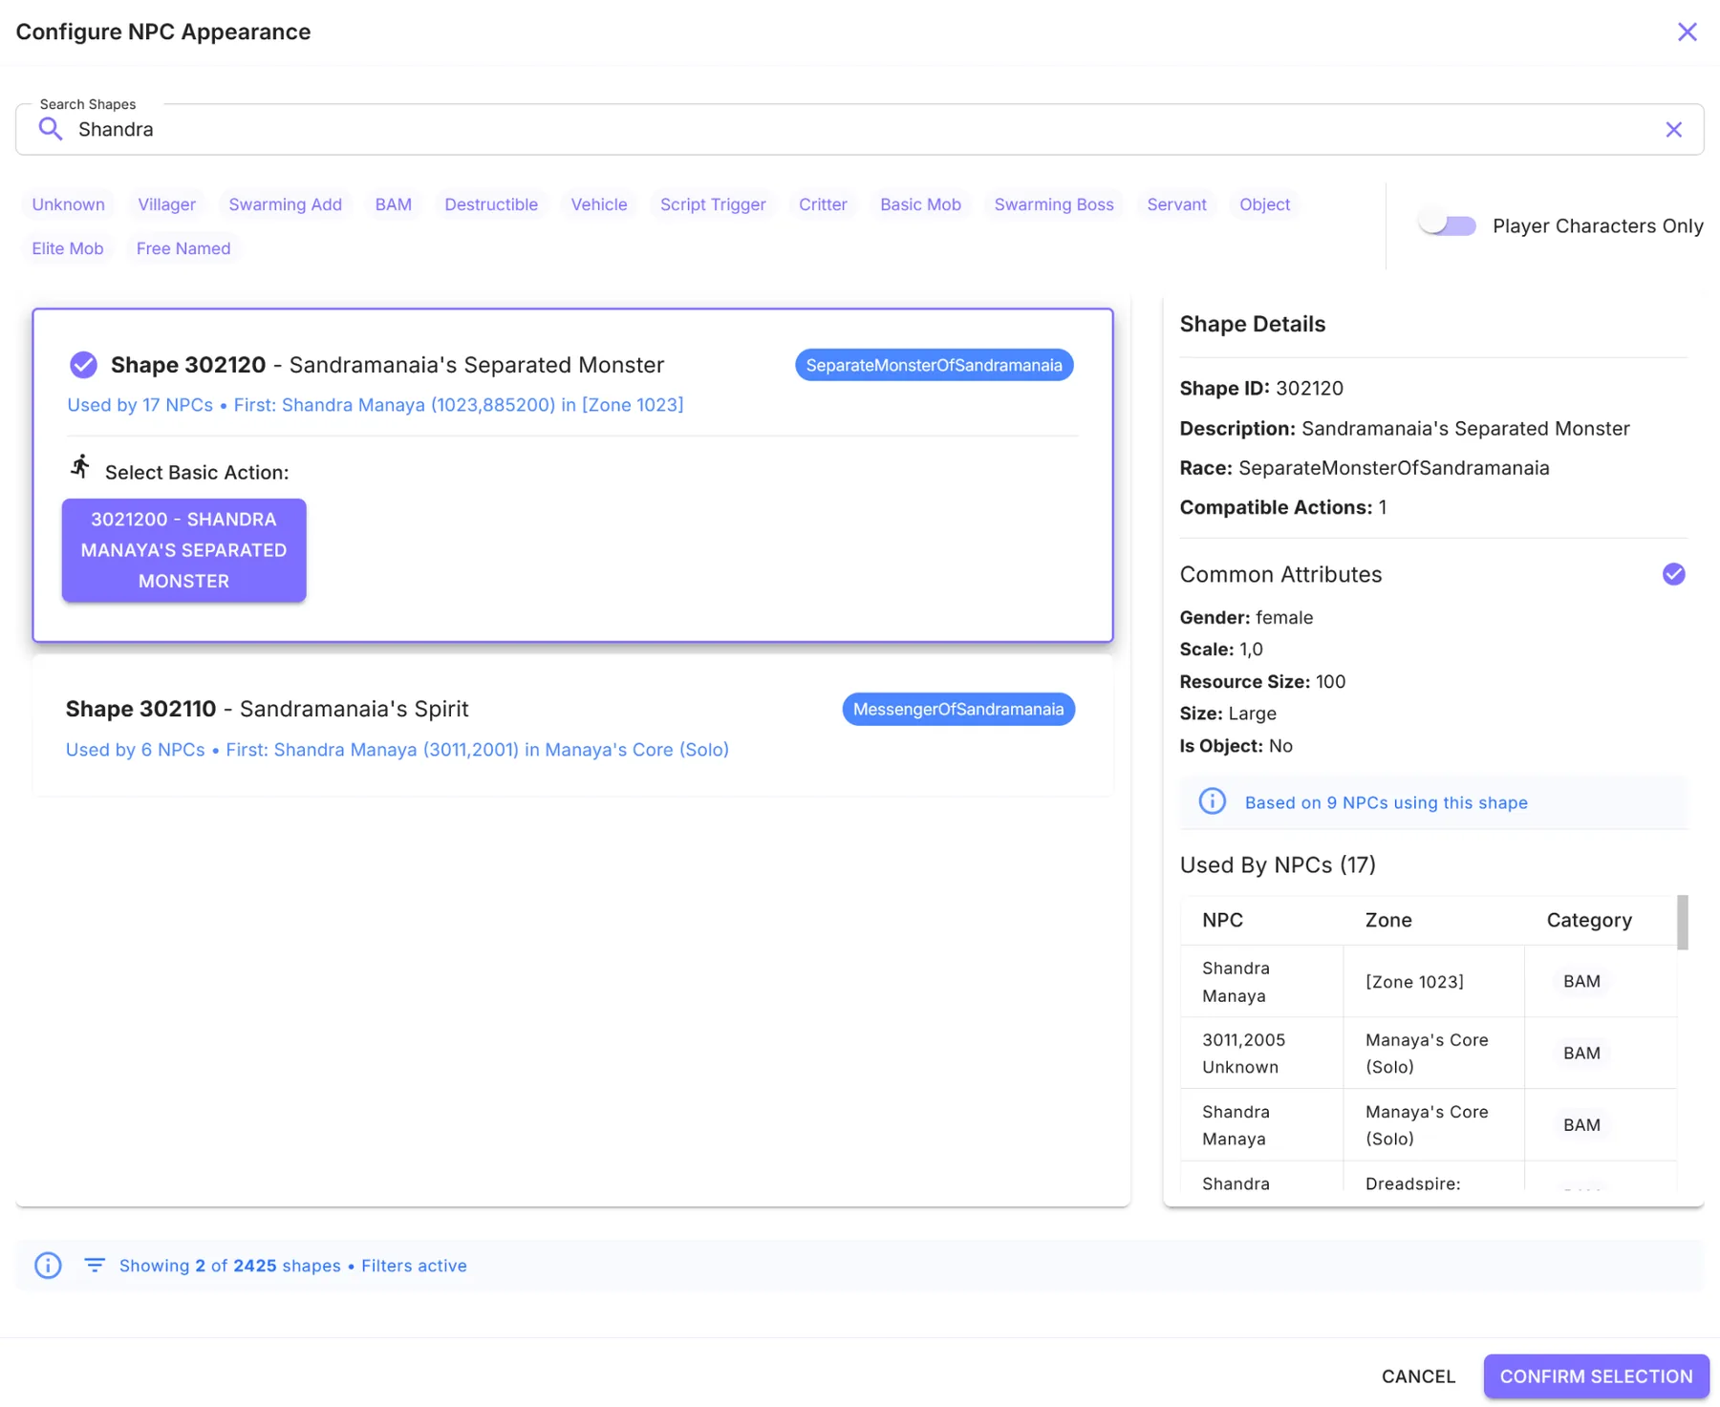Image resolution: width=1720 pixels, height=1407 pixels.
Task: Toggle the Vehicle filter chip
Action: 599,204
